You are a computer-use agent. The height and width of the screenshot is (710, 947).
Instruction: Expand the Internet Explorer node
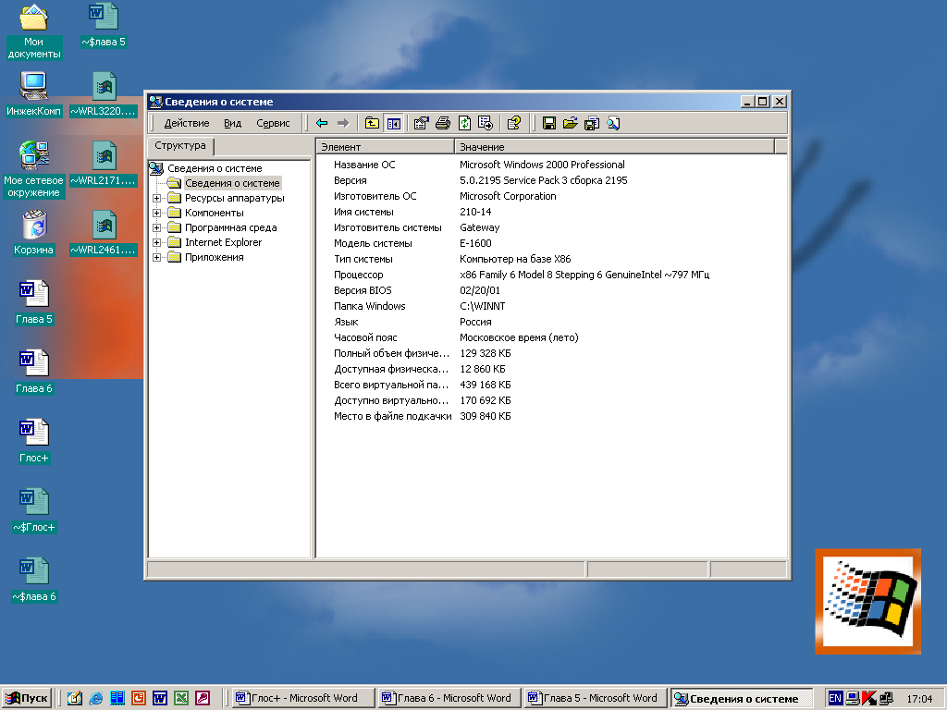point(156,242)
